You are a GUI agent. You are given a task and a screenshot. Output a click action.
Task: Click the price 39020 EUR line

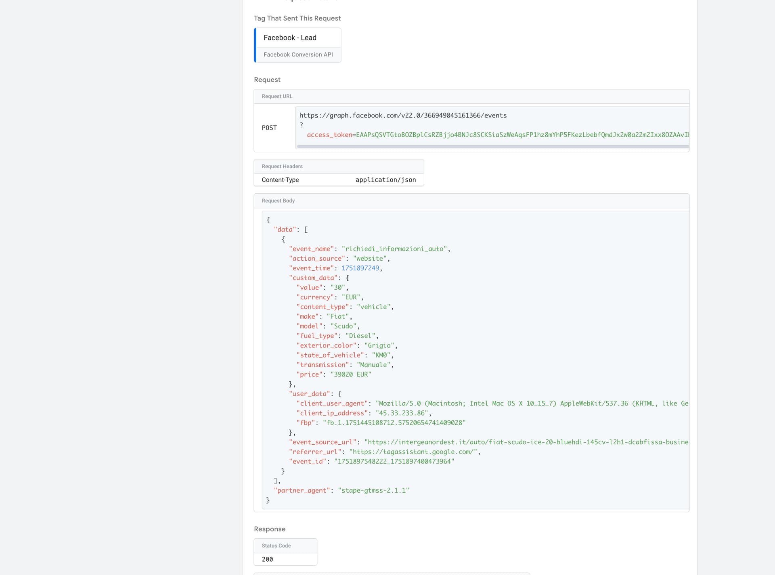coord(334,375)
